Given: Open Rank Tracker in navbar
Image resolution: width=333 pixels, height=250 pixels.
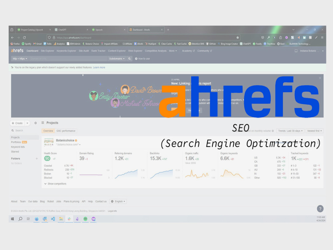Looking at the screenshot, I should [x=98, y=51].
